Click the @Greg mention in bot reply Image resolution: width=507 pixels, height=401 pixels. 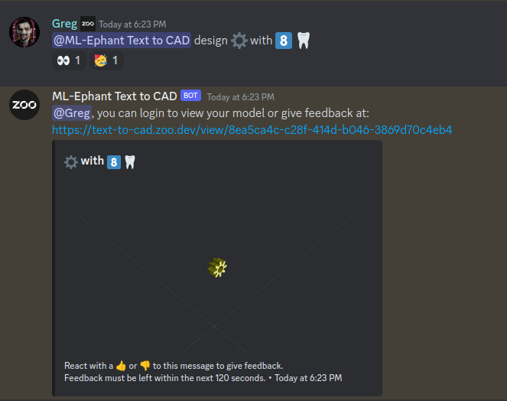click(x=72, y=113)
